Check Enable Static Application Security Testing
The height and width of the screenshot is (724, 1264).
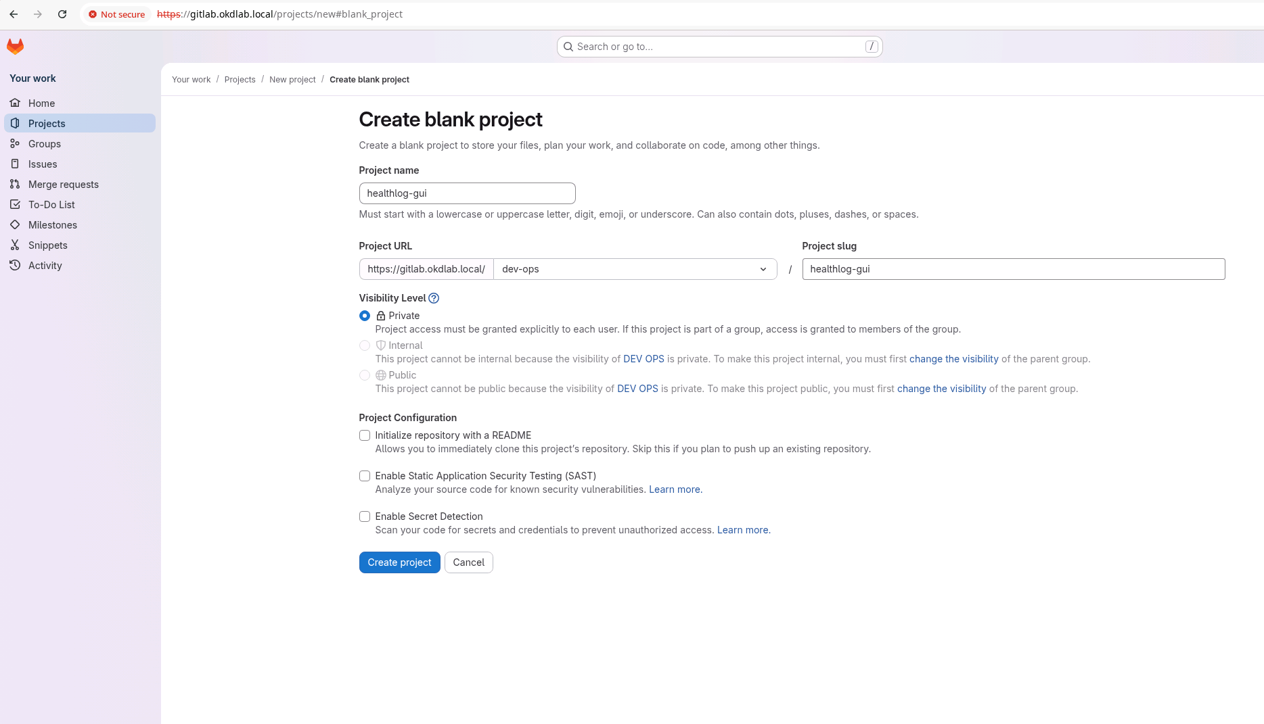pos(365,476)
